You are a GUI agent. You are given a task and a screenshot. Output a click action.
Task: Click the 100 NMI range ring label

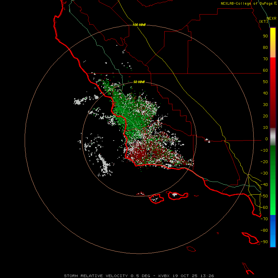coord(139,25)
